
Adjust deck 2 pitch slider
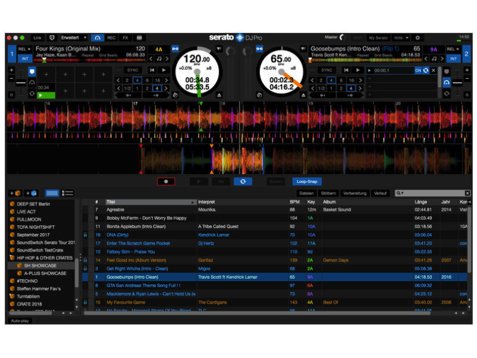pos(457,82)
